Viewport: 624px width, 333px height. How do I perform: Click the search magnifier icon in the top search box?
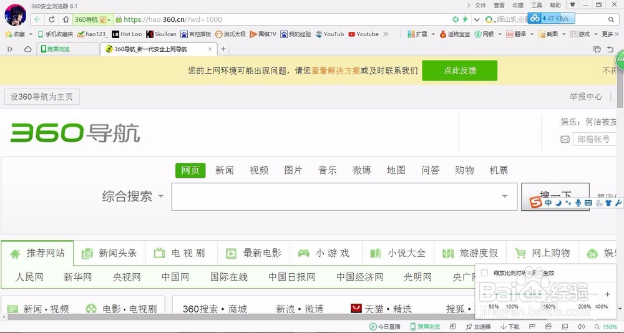[612, 19]
